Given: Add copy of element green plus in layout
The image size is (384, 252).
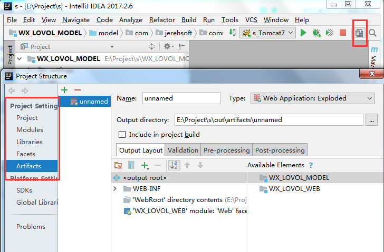Looking at the screenshot, I should coord(145,166).
